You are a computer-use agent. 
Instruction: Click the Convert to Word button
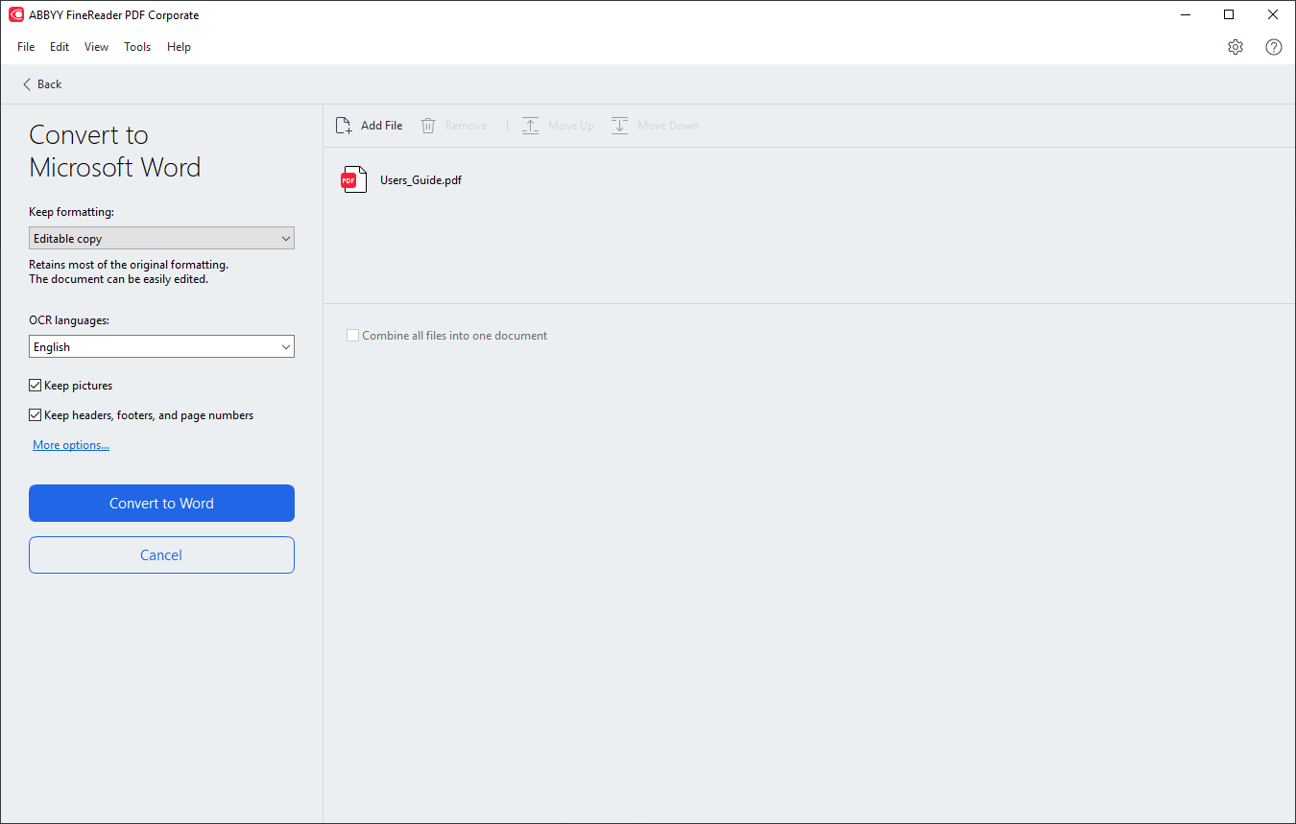click(x=161, y=503)
